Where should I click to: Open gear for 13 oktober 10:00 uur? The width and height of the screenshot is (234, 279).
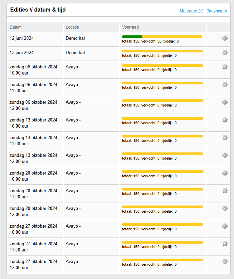click(225, 120)
